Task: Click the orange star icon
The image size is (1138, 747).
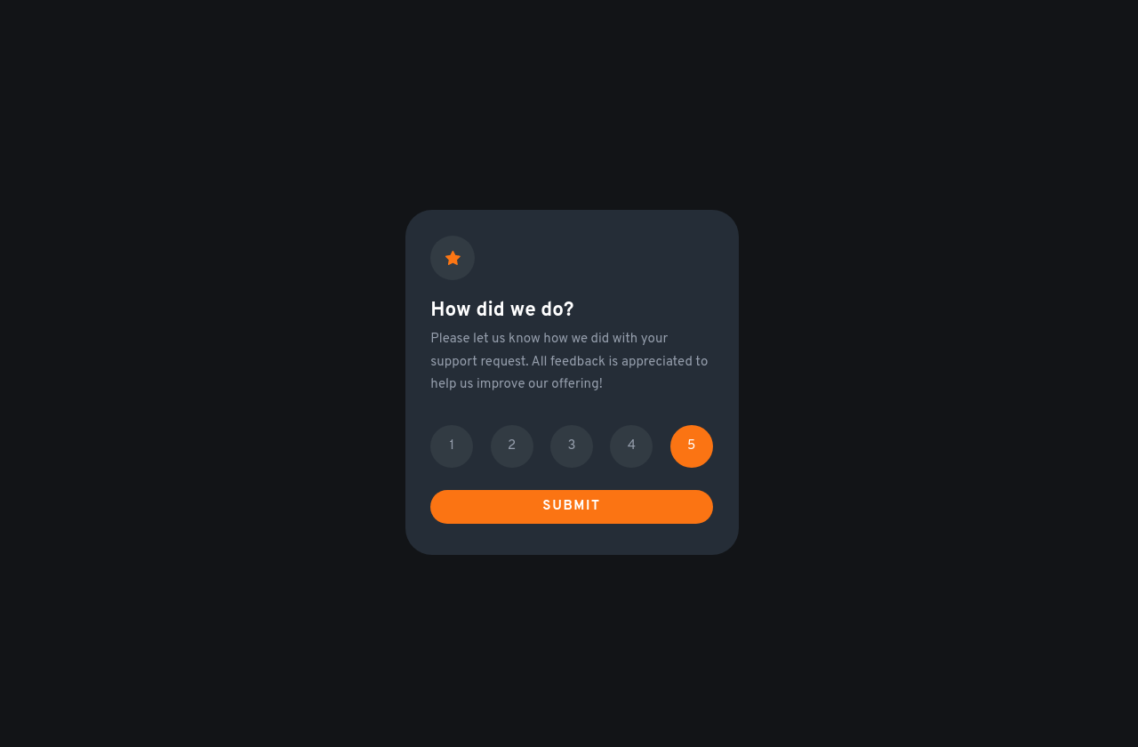Action: [x=453, y=258]
